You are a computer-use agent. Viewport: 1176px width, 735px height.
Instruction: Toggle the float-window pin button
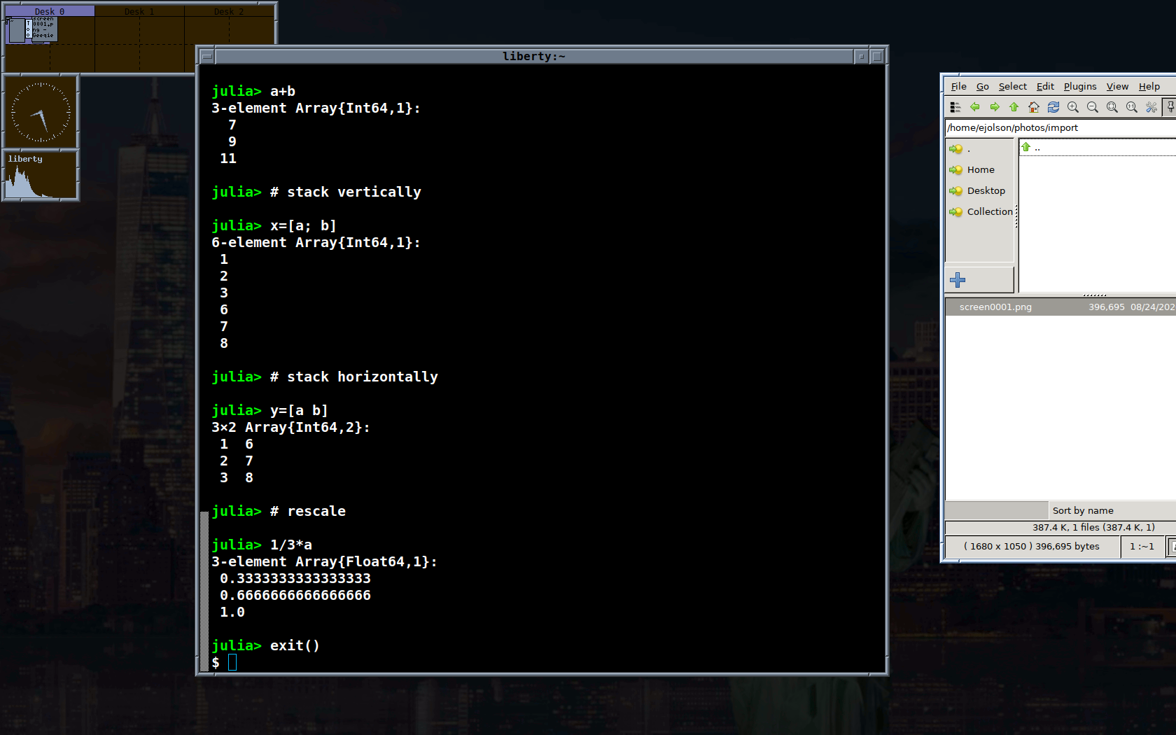pyautogui.click(x=1170, y=107)
